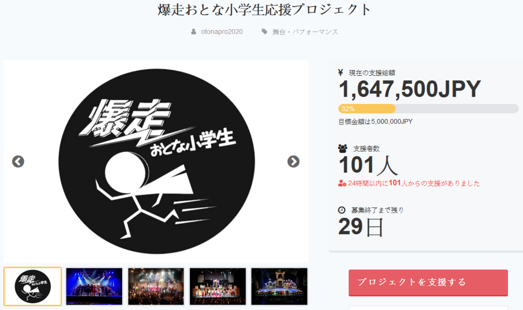The height and width of the screenshot is (310, 523).
Task: Click the 32% funding progress bar
Action: coord(429,108)
